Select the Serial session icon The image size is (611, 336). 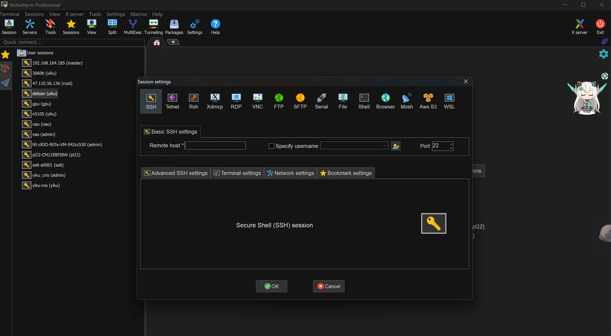[321, 101]
